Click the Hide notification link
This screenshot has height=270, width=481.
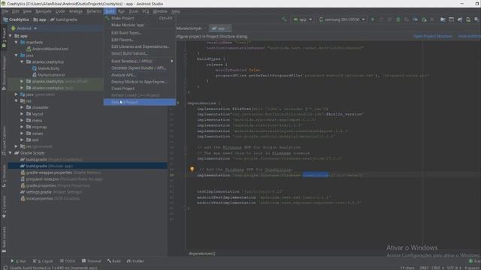[x=469, y=36]
